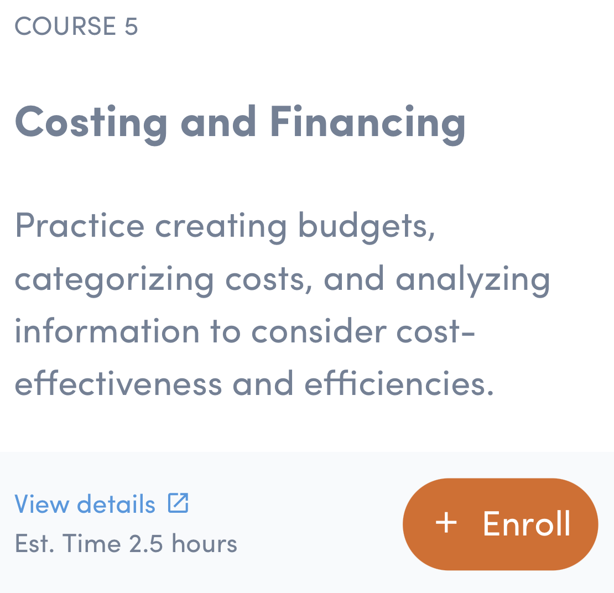Viewport: 614px width, 593px height.
Task: Click the COURSE 5 label
Action: point(76,25)
